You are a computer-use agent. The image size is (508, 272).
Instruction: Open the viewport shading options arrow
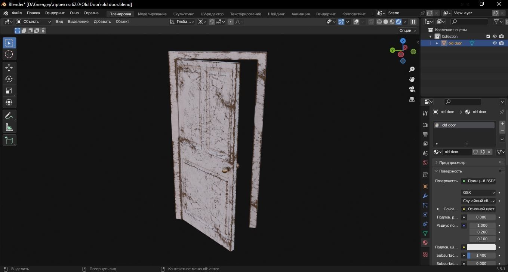point(405,22)
